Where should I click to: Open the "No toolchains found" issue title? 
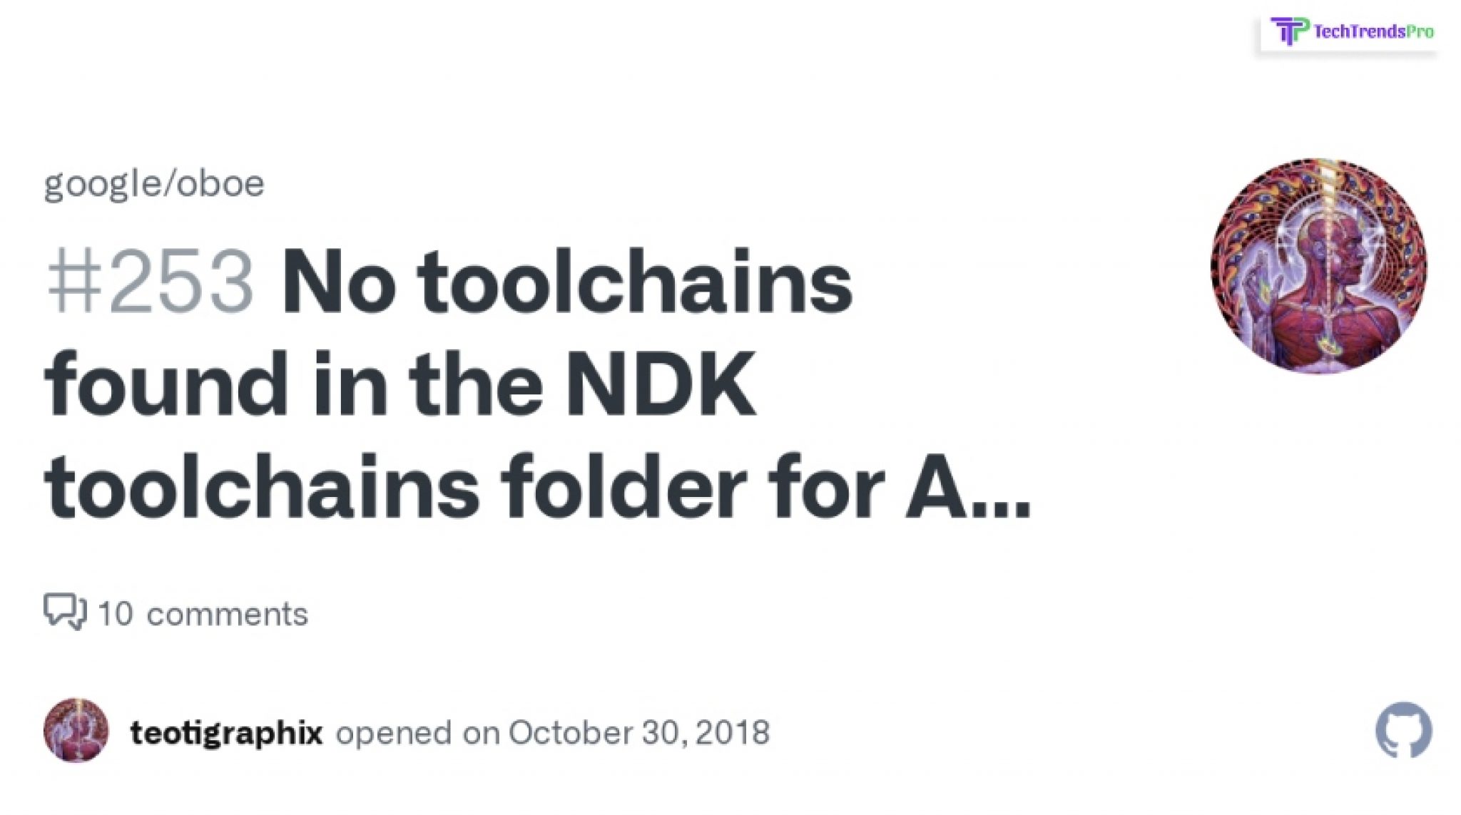(x=537, y=384)
